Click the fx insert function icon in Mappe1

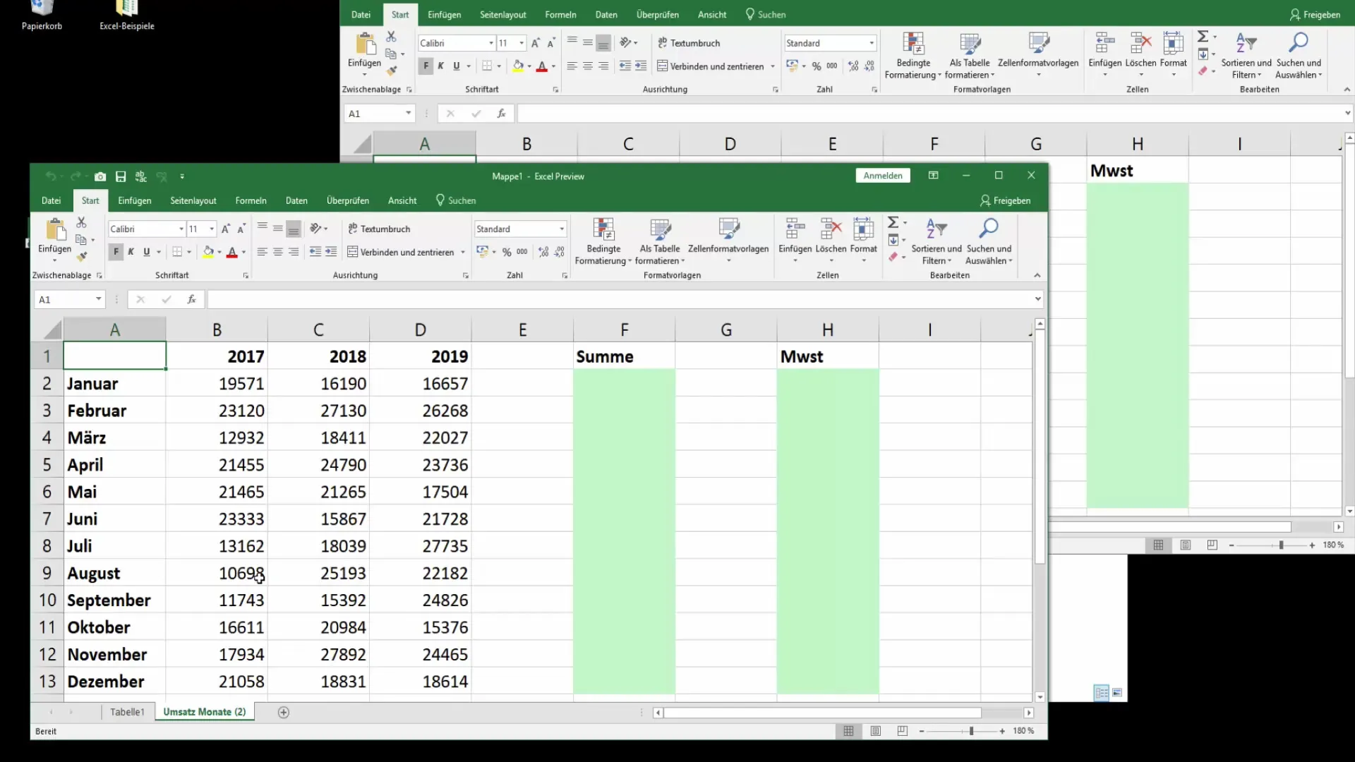[x=191, y=299]
